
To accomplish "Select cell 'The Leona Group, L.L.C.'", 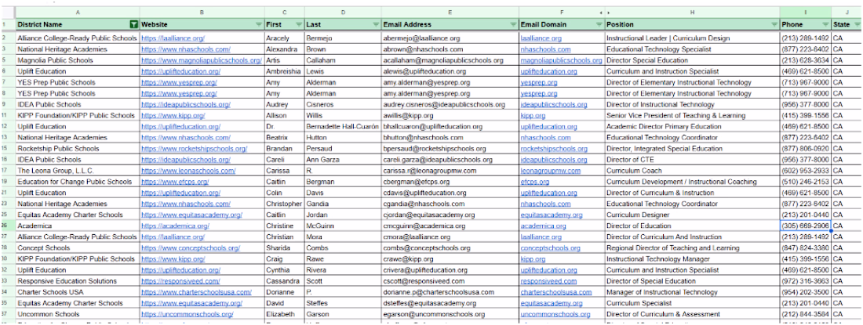I will [77, 171].
